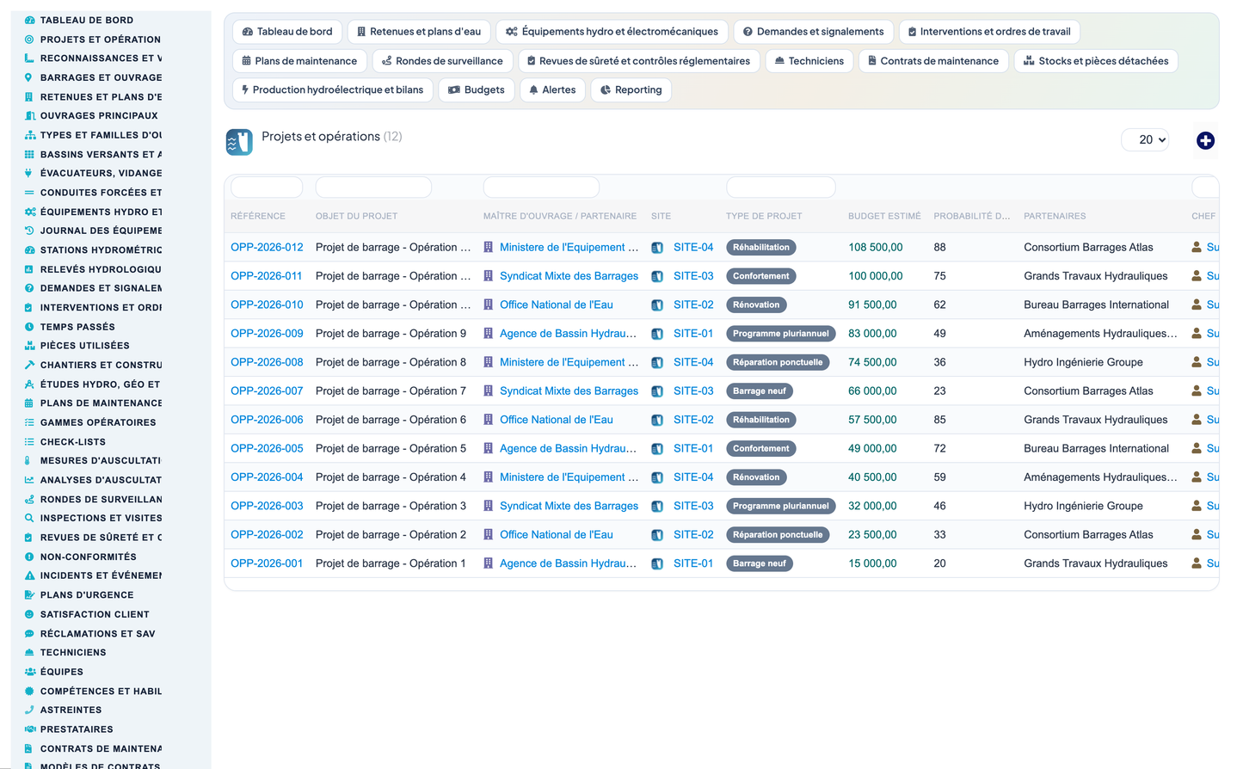Click the Inspections et visites search icon
The height and width of the screenshot is (769, 1243).
pos(29,519)
